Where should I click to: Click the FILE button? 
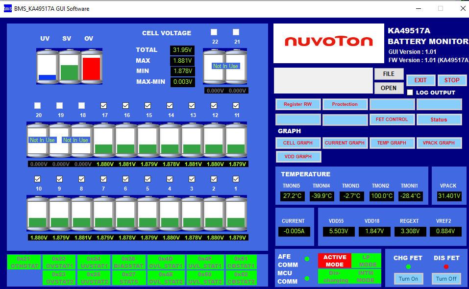point(389,74)
